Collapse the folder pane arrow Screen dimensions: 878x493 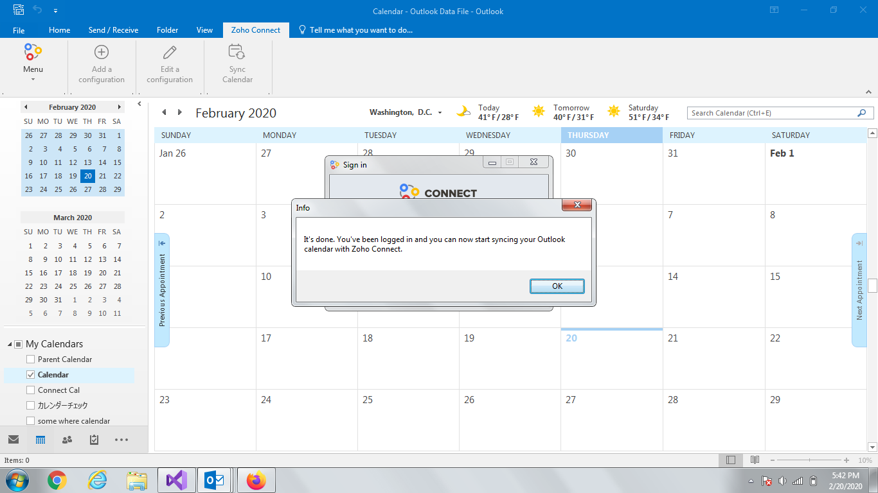pos(139,104)
